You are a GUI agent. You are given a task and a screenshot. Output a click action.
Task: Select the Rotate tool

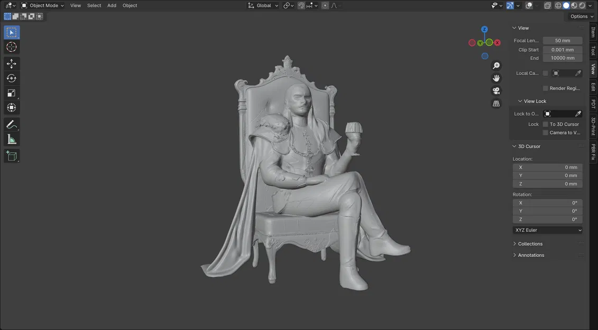11,78
